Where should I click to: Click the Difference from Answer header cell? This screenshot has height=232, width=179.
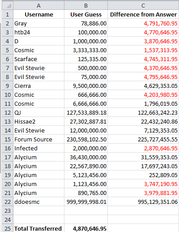point(143,14)
